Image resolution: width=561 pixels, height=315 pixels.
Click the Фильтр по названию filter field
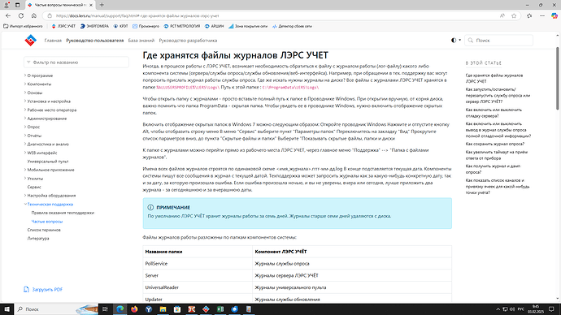(76, 63)
